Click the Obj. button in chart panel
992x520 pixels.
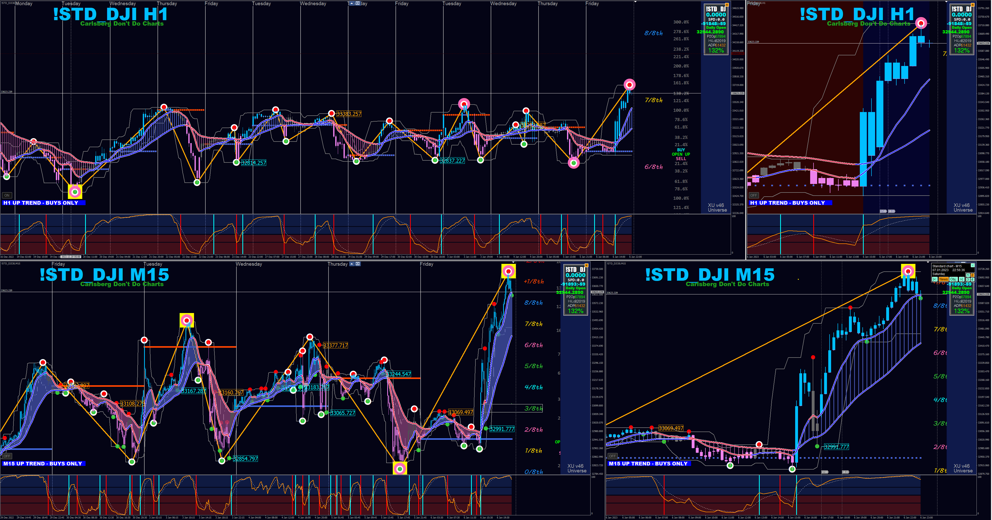(x=953, y=279)
